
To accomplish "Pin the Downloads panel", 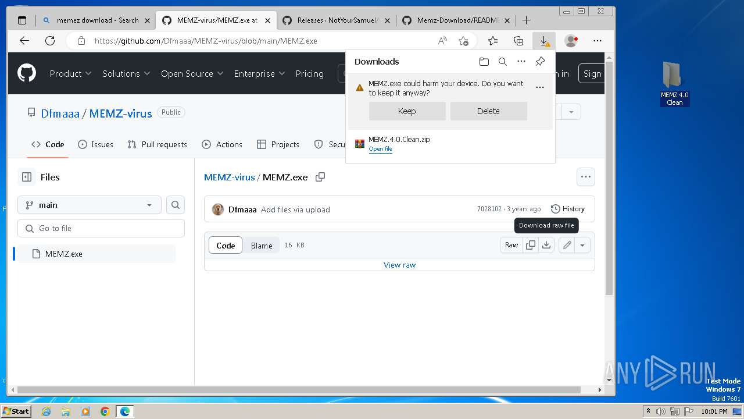I will pyautogui.click(x=540, y=62).
